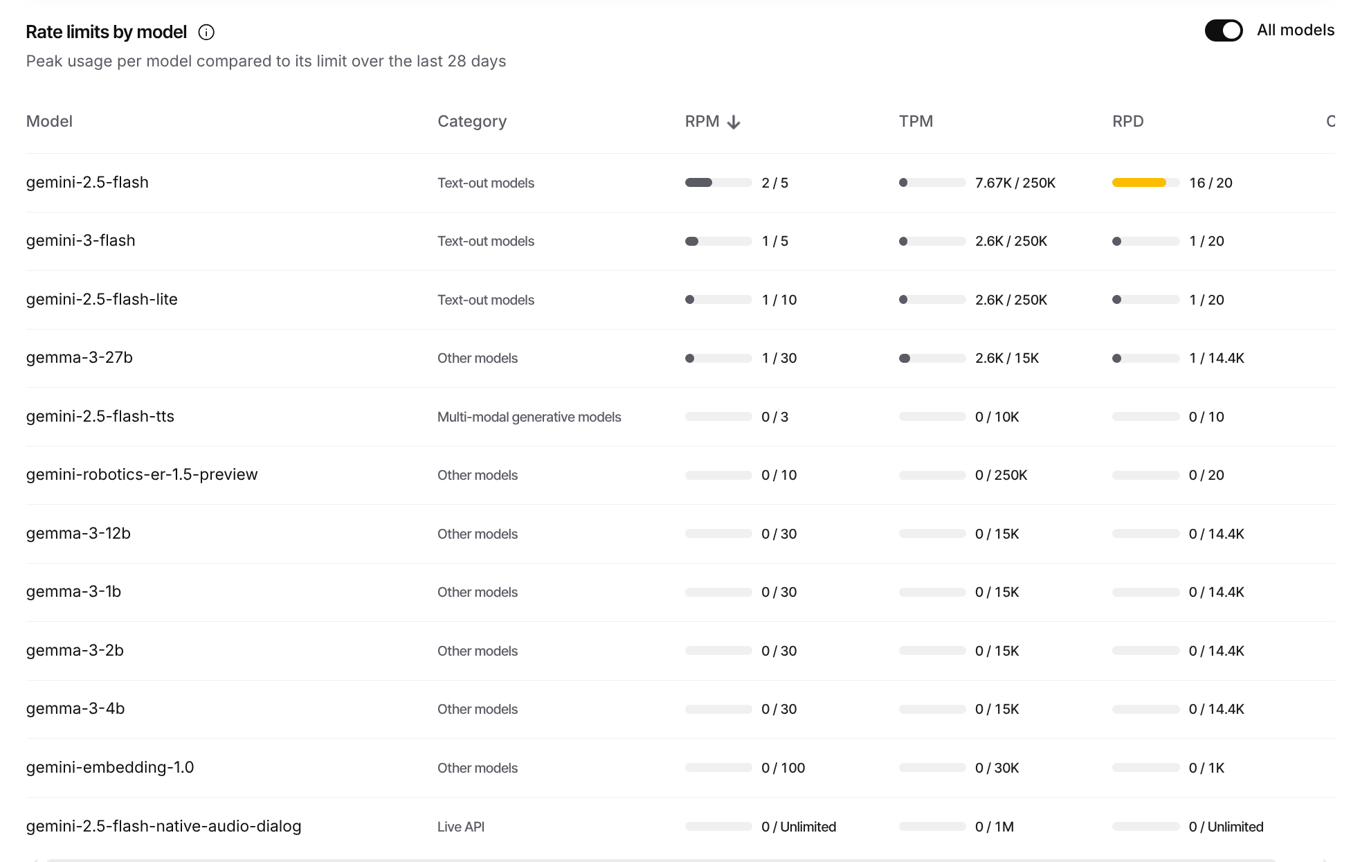Click the RPM column header label

click(x=701, y=122)
